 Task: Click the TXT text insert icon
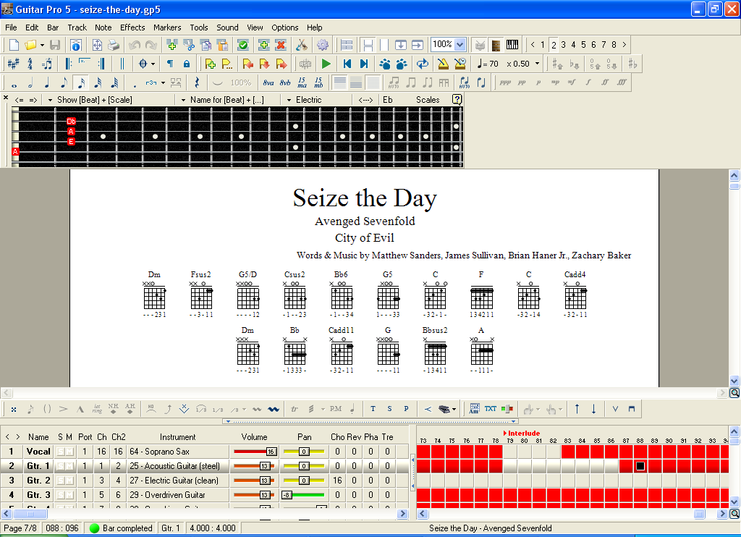click(491, 409)
